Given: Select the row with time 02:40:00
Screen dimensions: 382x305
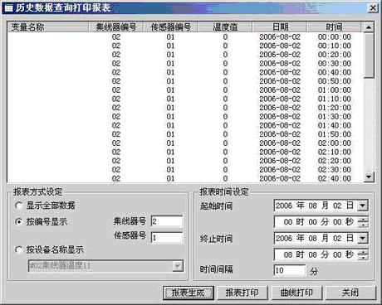Looking at the screenshot, I should coord(185,178).
